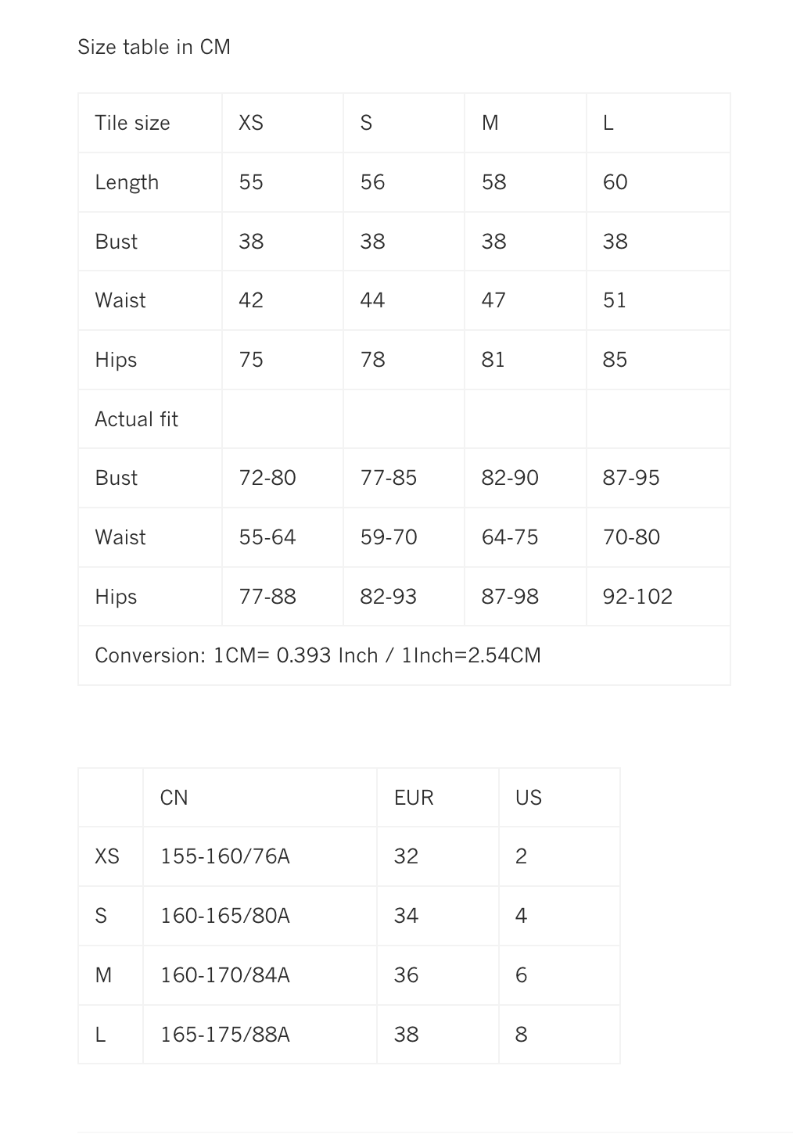Click the Waist value 47 cell
The image size is (793, 1134).
(x=493, y=300)
